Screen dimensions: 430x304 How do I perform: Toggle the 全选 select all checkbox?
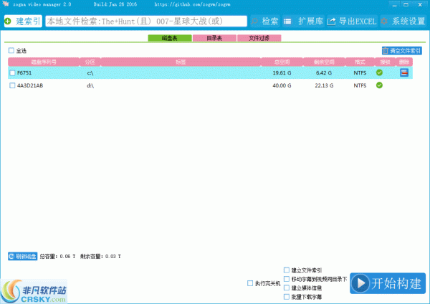(11, 51)
